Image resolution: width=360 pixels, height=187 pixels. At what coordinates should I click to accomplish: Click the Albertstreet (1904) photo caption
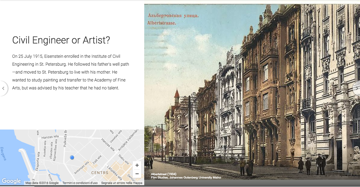tap(164, 174)
